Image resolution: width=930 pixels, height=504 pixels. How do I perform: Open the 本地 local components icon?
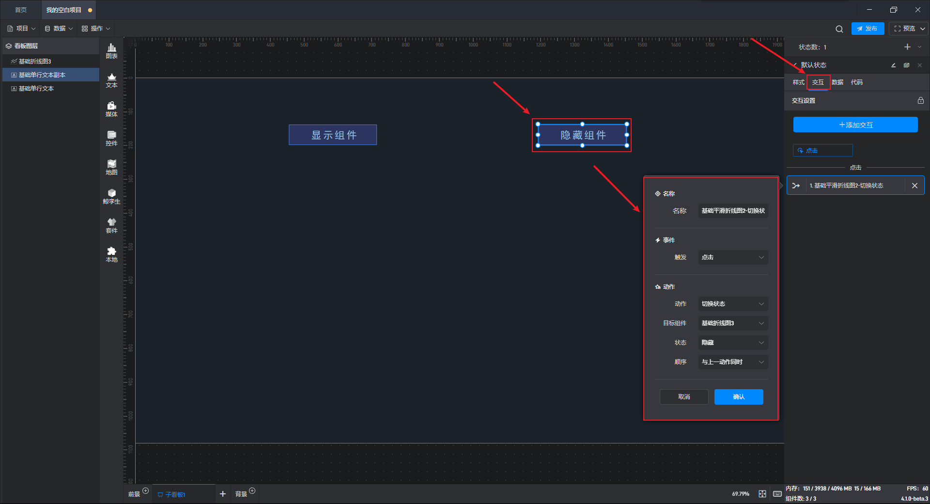point(111,254)
